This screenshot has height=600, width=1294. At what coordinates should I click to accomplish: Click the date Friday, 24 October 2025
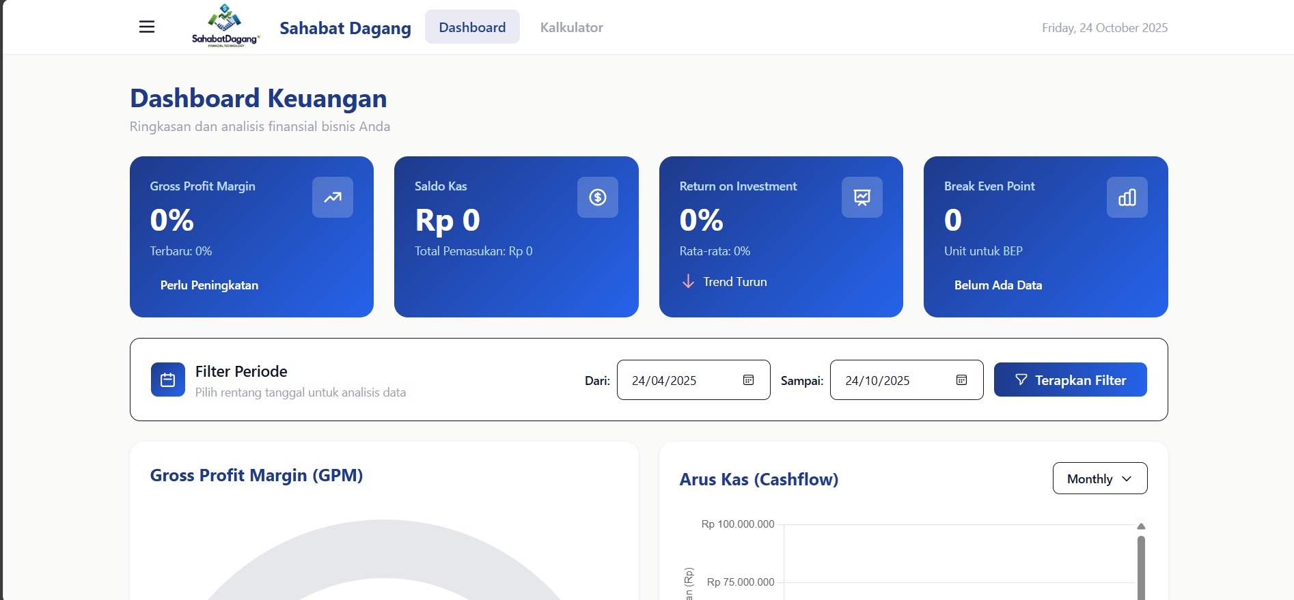coord(1105,28)
